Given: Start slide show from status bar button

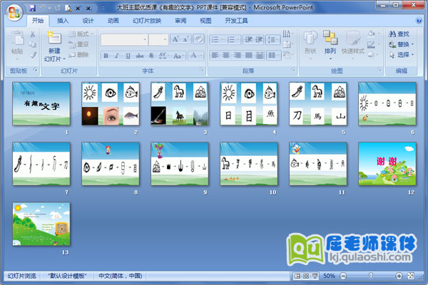Looking at the screenshot, I should [x=315, y=276].
